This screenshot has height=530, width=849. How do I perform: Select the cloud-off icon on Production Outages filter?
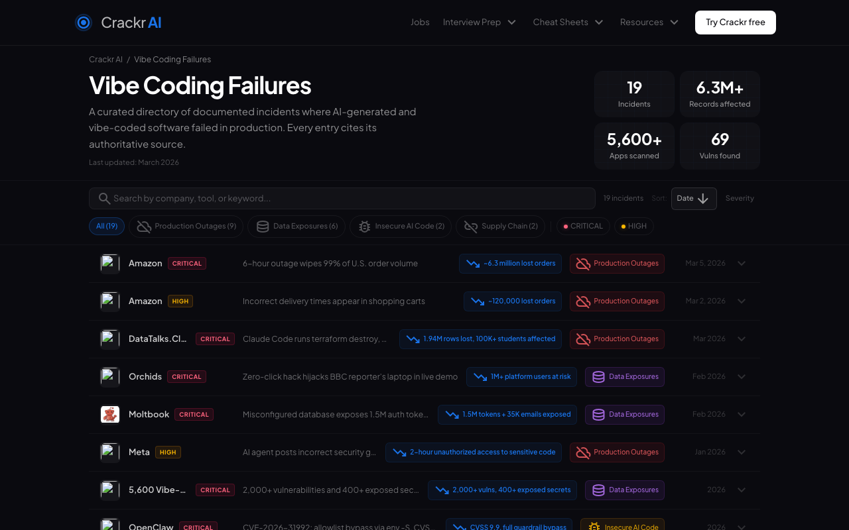(143, 226)
